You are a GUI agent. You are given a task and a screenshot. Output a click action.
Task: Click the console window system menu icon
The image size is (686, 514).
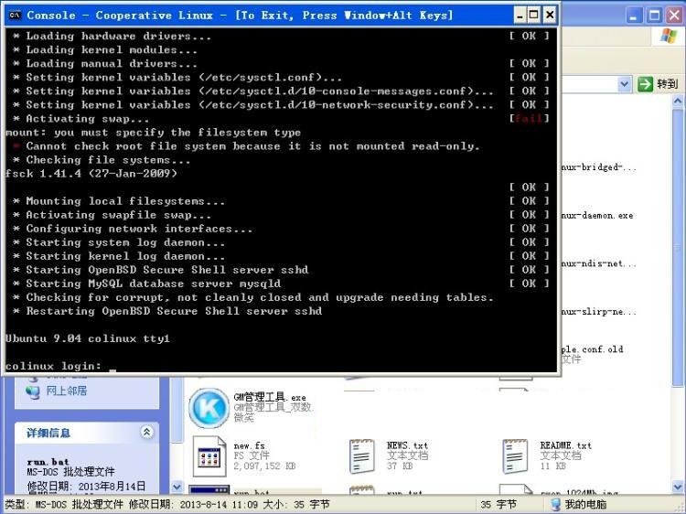[15, 15]
